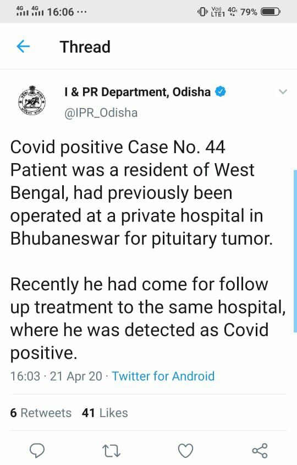Open the Twitter for Android link
Screen dimensions: 297x465
[163, 376]
